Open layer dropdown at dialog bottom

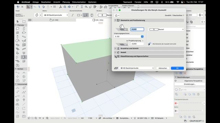[136, 68]
